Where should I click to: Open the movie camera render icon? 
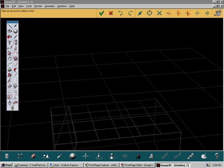218,13
